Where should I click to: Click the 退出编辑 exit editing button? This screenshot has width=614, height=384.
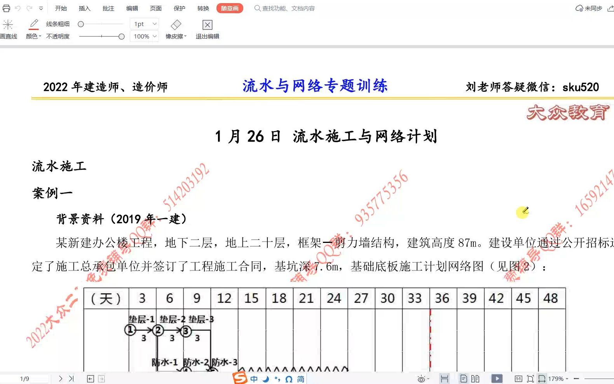208,30
